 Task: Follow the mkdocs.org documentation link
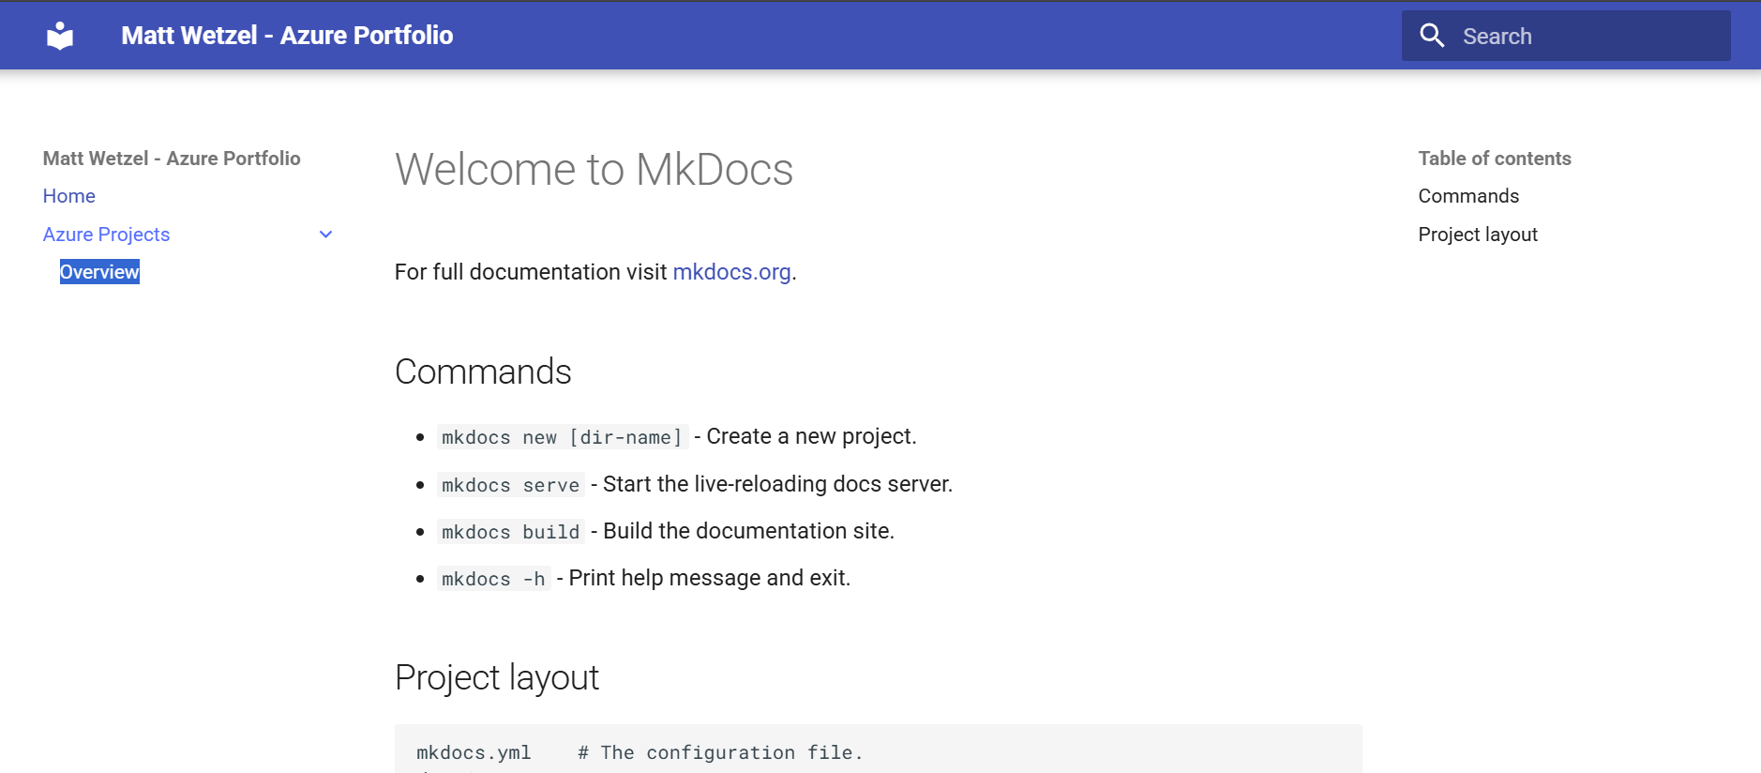click(x=731, y=272)
